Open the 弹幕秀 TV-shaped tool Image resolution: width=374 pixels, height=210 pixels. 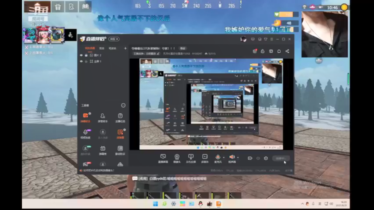click(x=103, y=150)
